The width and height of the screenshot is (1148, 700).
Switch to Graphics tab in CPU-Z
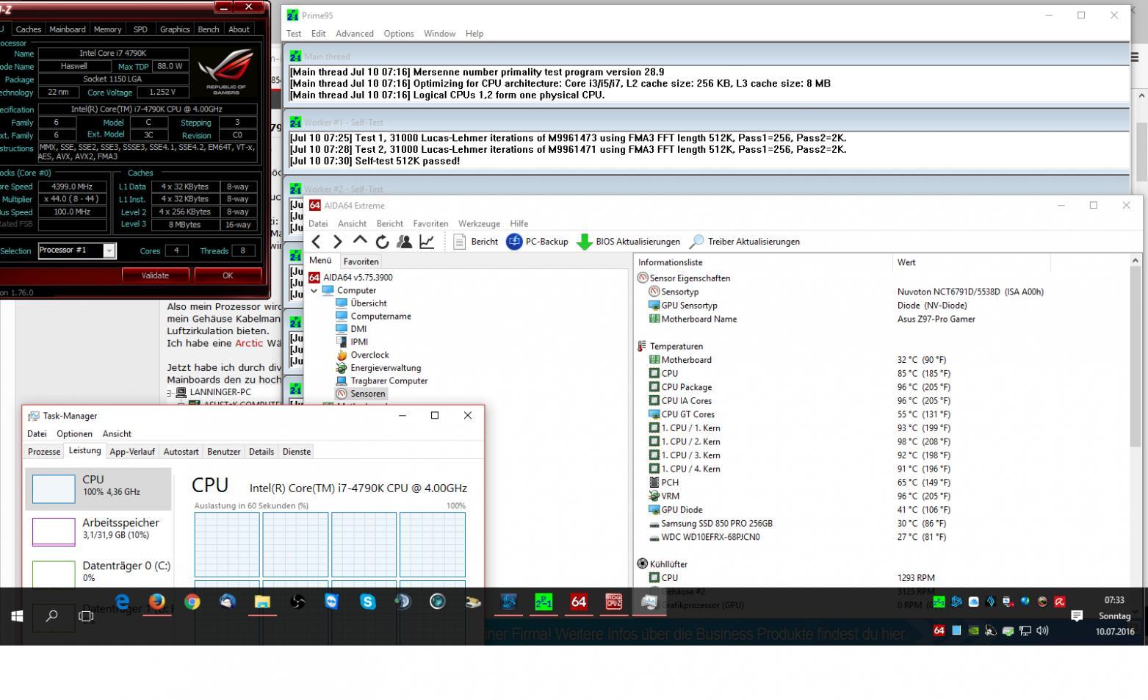click(x=175, y=29)
